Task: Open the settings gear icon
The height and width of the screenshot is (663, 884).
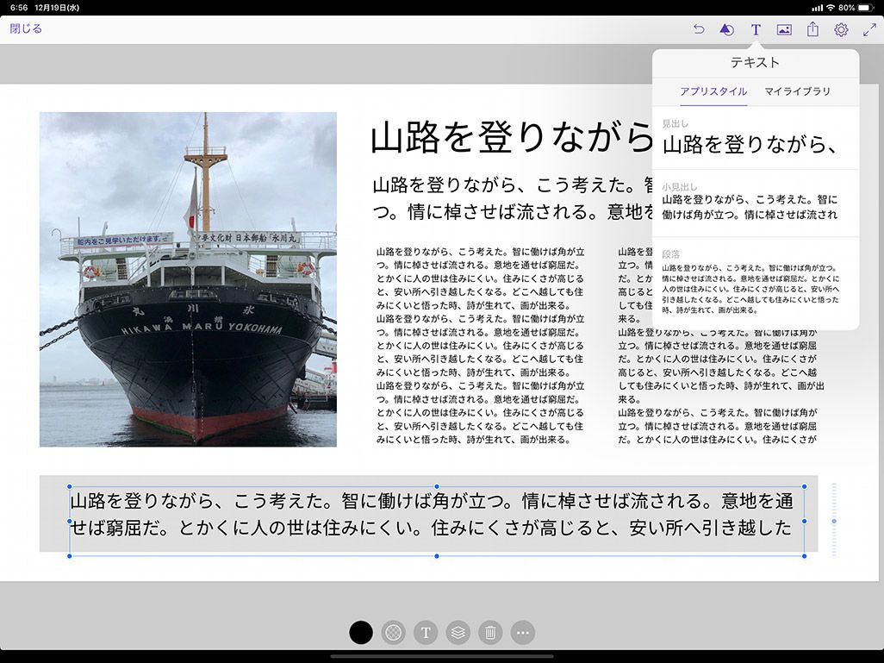Action: click(x=841, y=29)
